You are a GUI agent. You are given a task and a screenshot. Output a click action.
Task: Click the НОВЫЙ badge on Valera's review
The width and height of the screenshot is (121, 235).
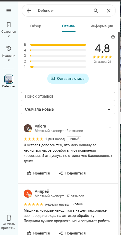(74, 139)
